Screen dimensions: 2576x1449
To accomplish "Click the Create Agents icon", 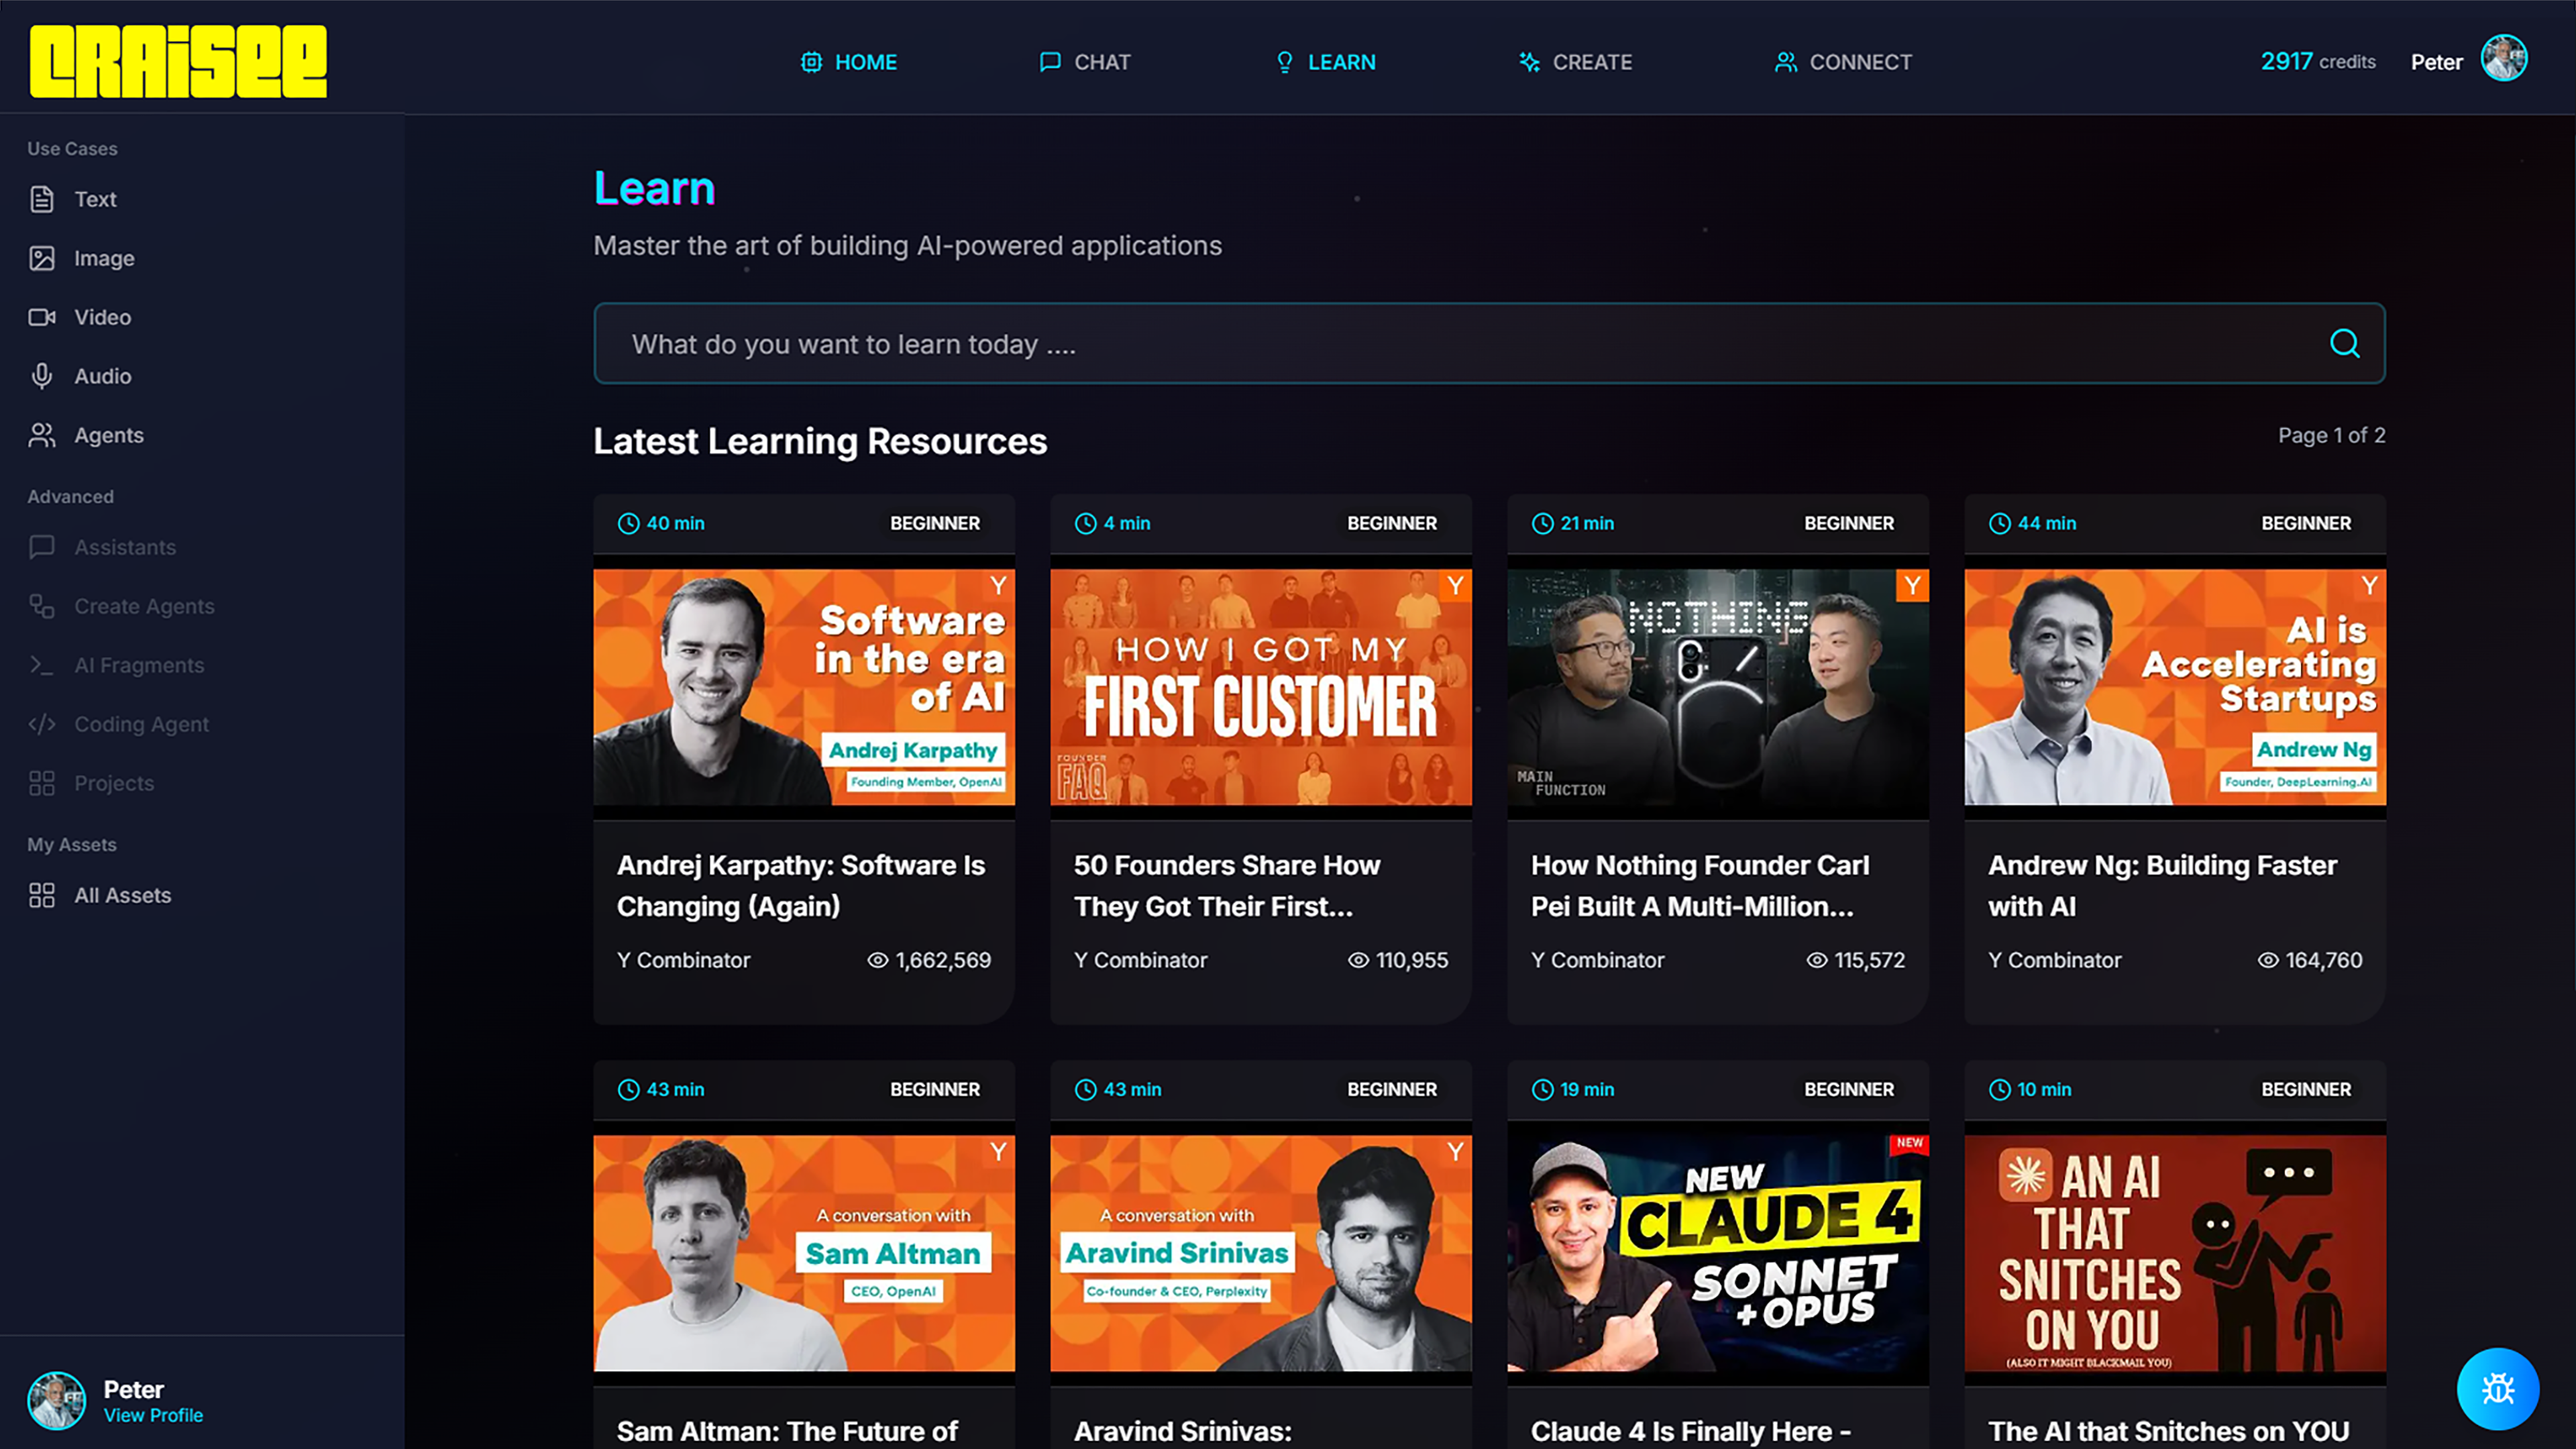I will pos(41,606).
